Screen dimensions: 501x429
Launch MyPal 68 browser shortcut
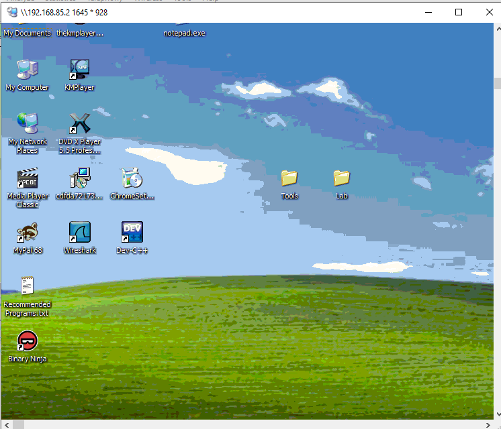point(27,233)
